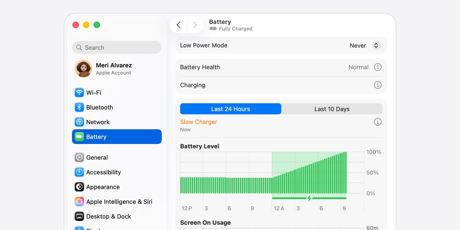Click the General gear icon
The height and width of the screenshot is (230, 460).
(x=79, y=158)
